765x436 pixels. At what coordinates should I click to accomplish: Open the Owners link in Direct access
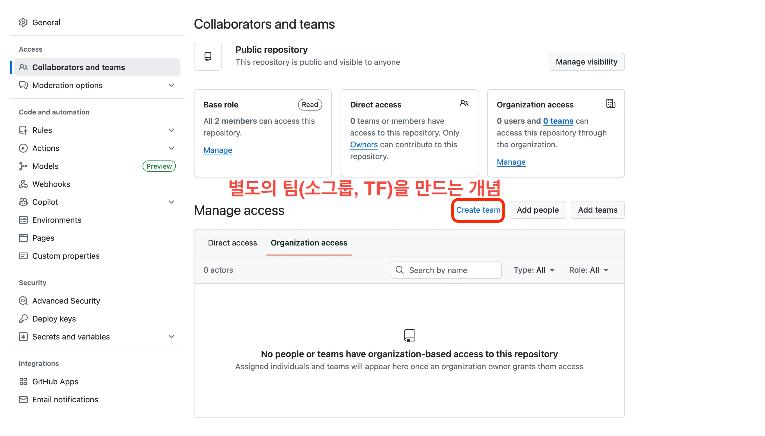pyautogui.click(x=364, y=144)
